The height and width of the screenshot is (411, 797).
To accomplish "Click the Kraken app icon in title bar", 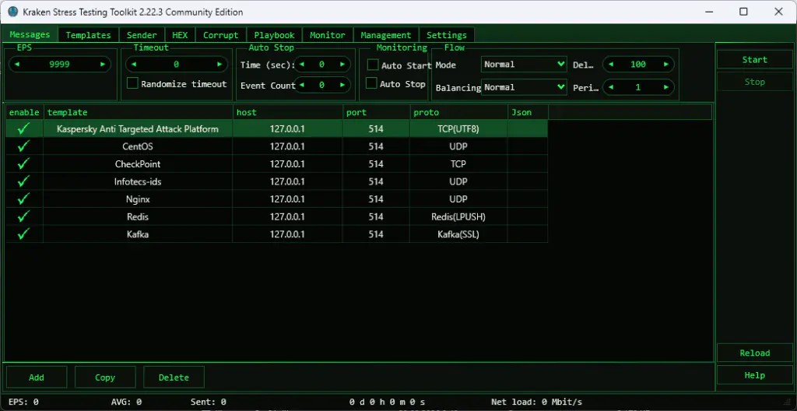I will coord(12,12).
